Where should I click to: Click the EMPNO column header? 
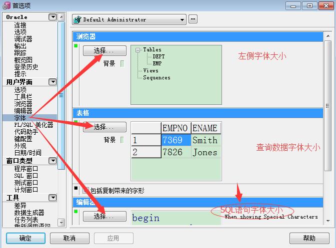(176, 128)
